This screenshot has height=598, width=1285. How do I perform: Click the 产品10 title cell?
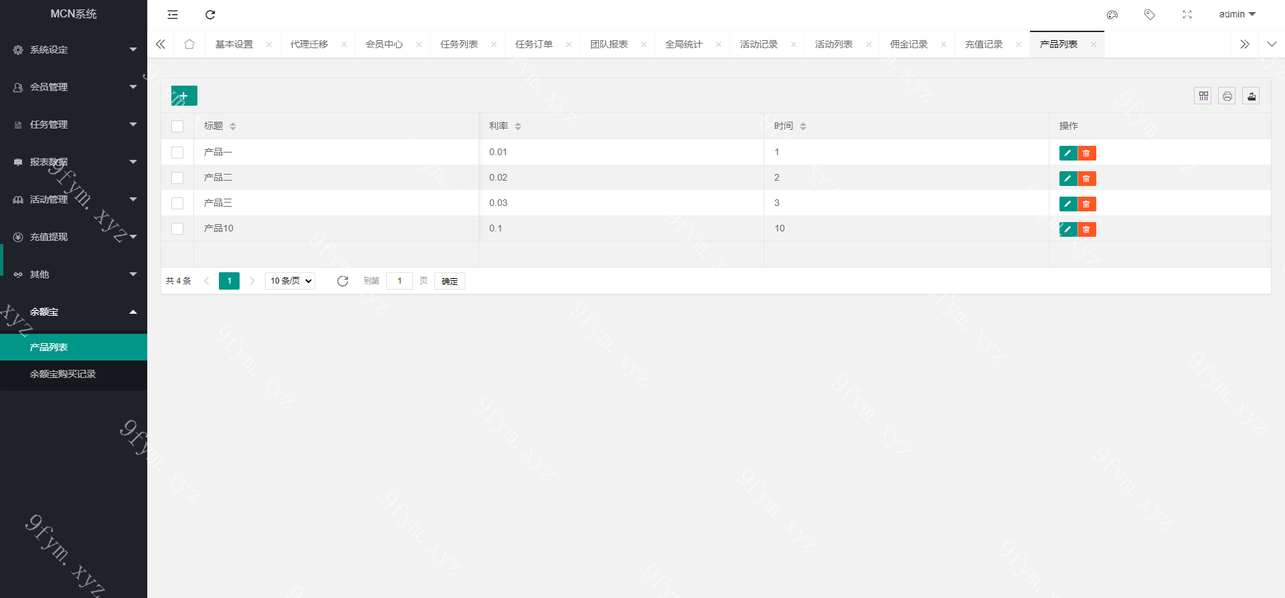(336, 228)
